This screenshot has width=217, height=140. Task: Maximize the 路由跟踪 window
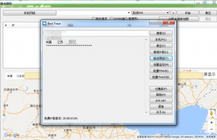point(205,3)
